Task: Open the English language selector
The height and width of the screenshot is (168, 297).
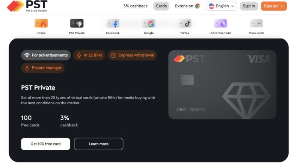Action: point(222,6)
